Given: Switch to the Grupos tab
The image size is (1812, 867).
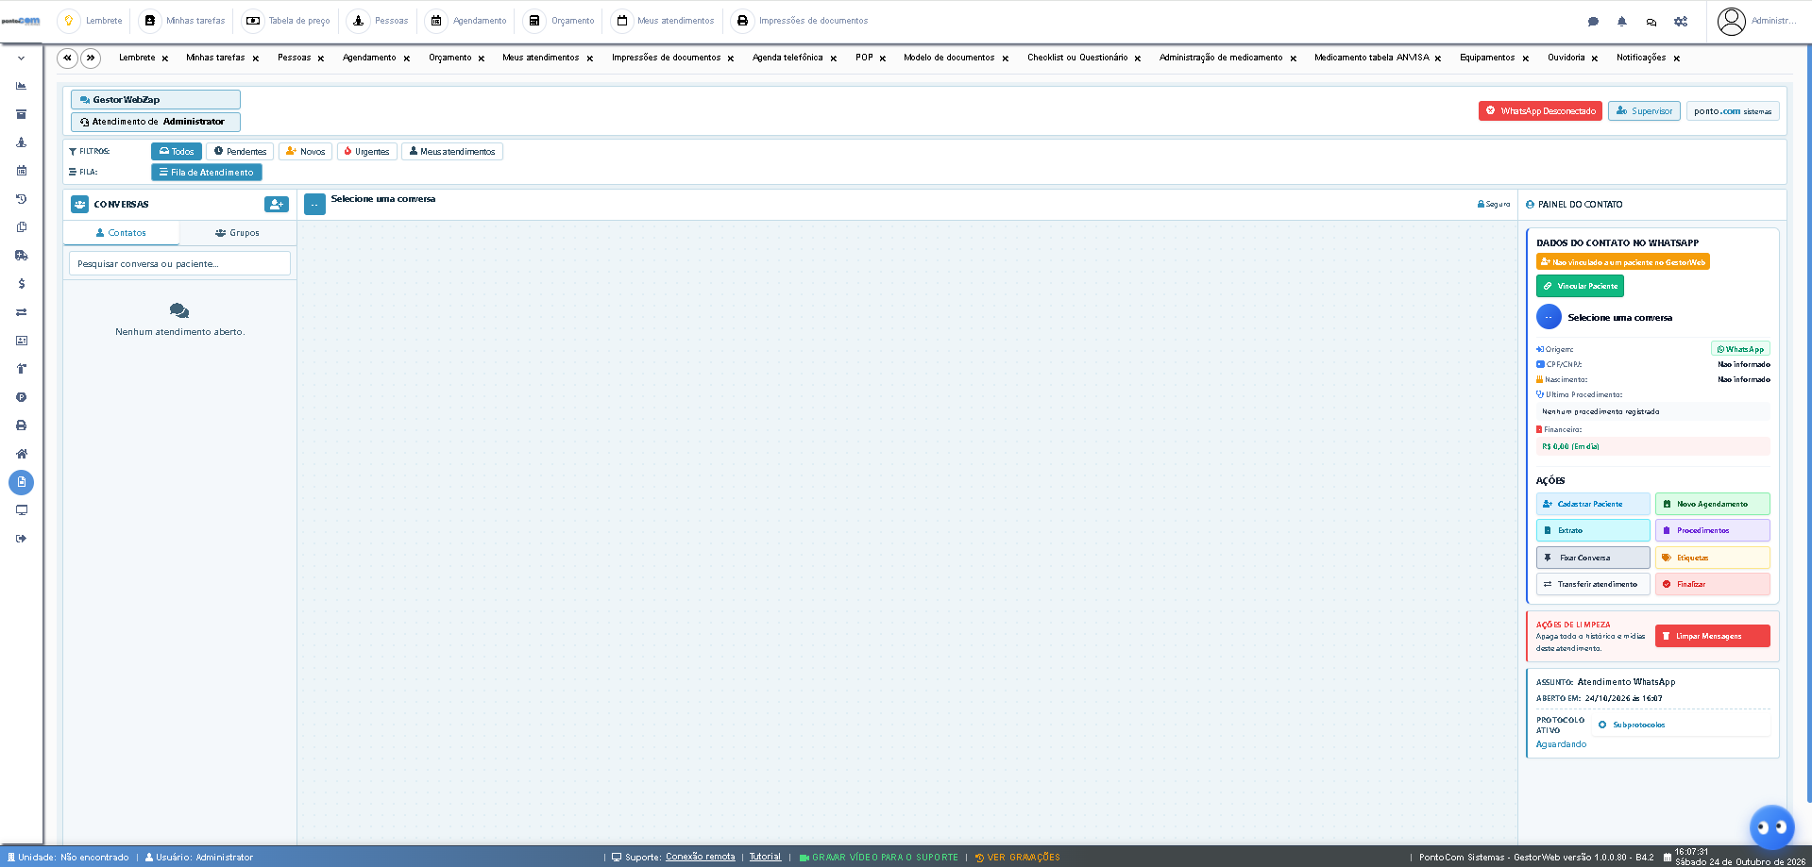Looking at the screenshot, I should click(x=237, y=233).
